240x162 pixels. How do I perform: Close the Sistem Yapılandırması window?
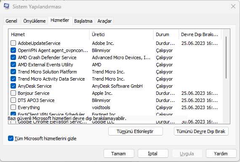(233, 6)
